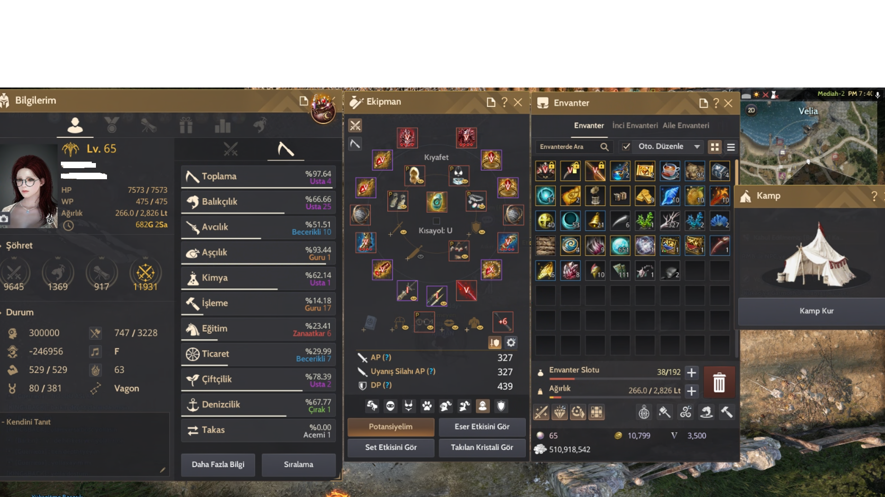885x497 pixels.
Task: Open the Ekipman settings gear icon
Action: (x=511, y=342)
